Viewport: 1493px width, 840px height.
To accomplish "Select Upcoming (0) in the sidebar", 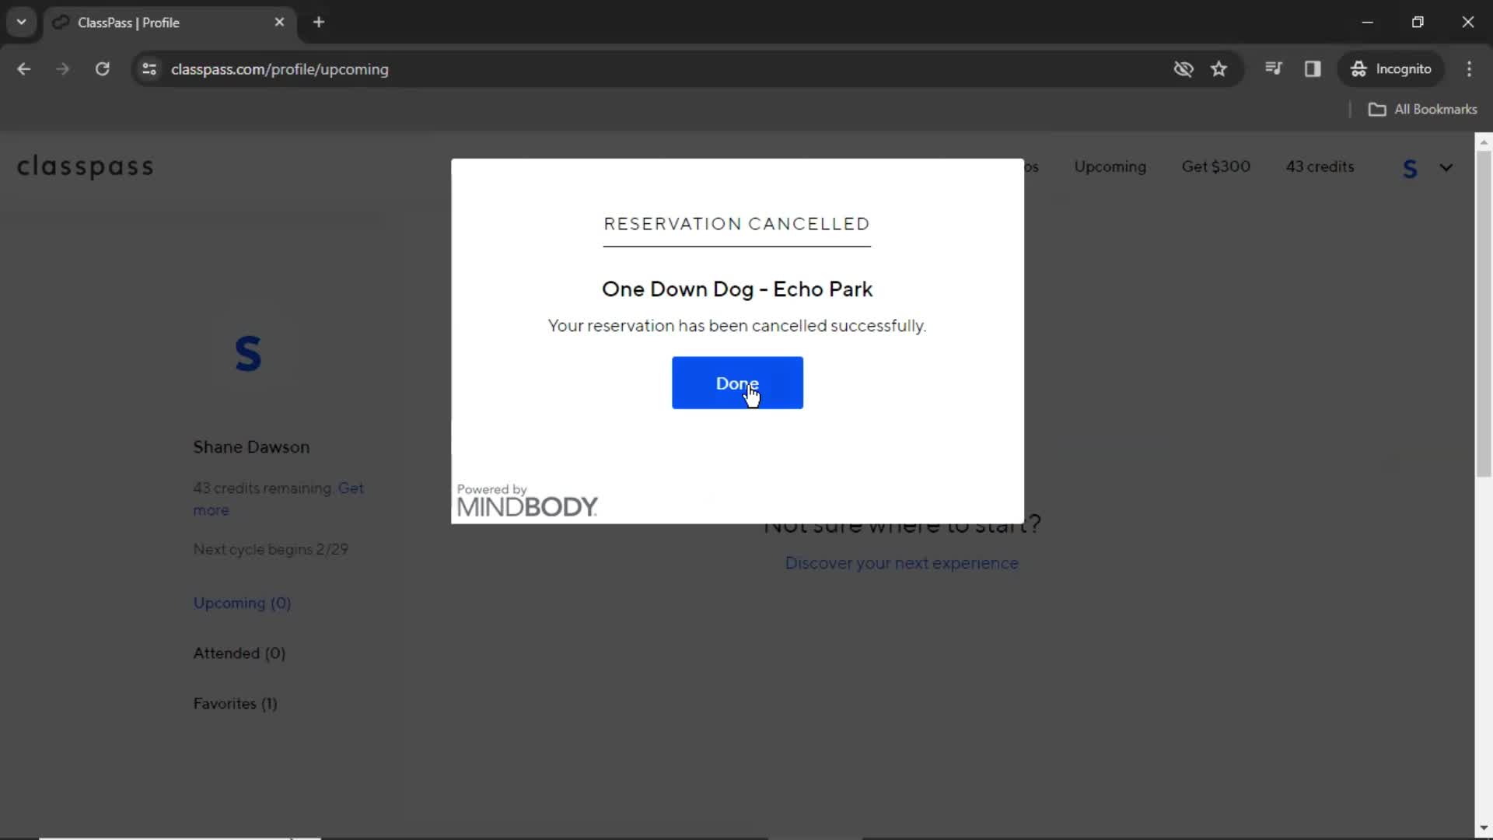I will (x=242, y=603).
